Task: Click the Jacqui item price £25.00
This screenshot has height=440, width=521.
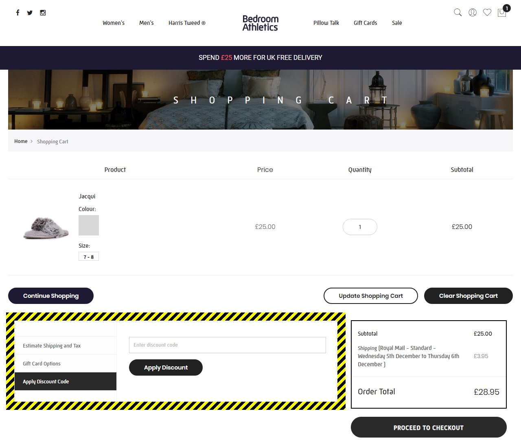Action: (265, 227)
